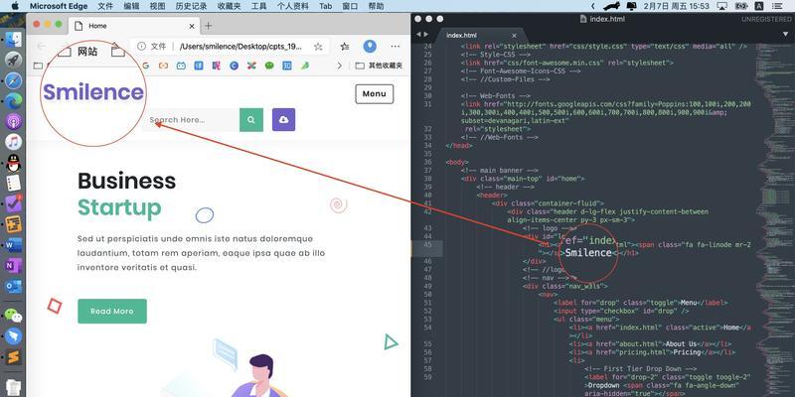The image size is (795, 397).
Task: Open Music from the Dock
Action: click(x=13, y=142)
